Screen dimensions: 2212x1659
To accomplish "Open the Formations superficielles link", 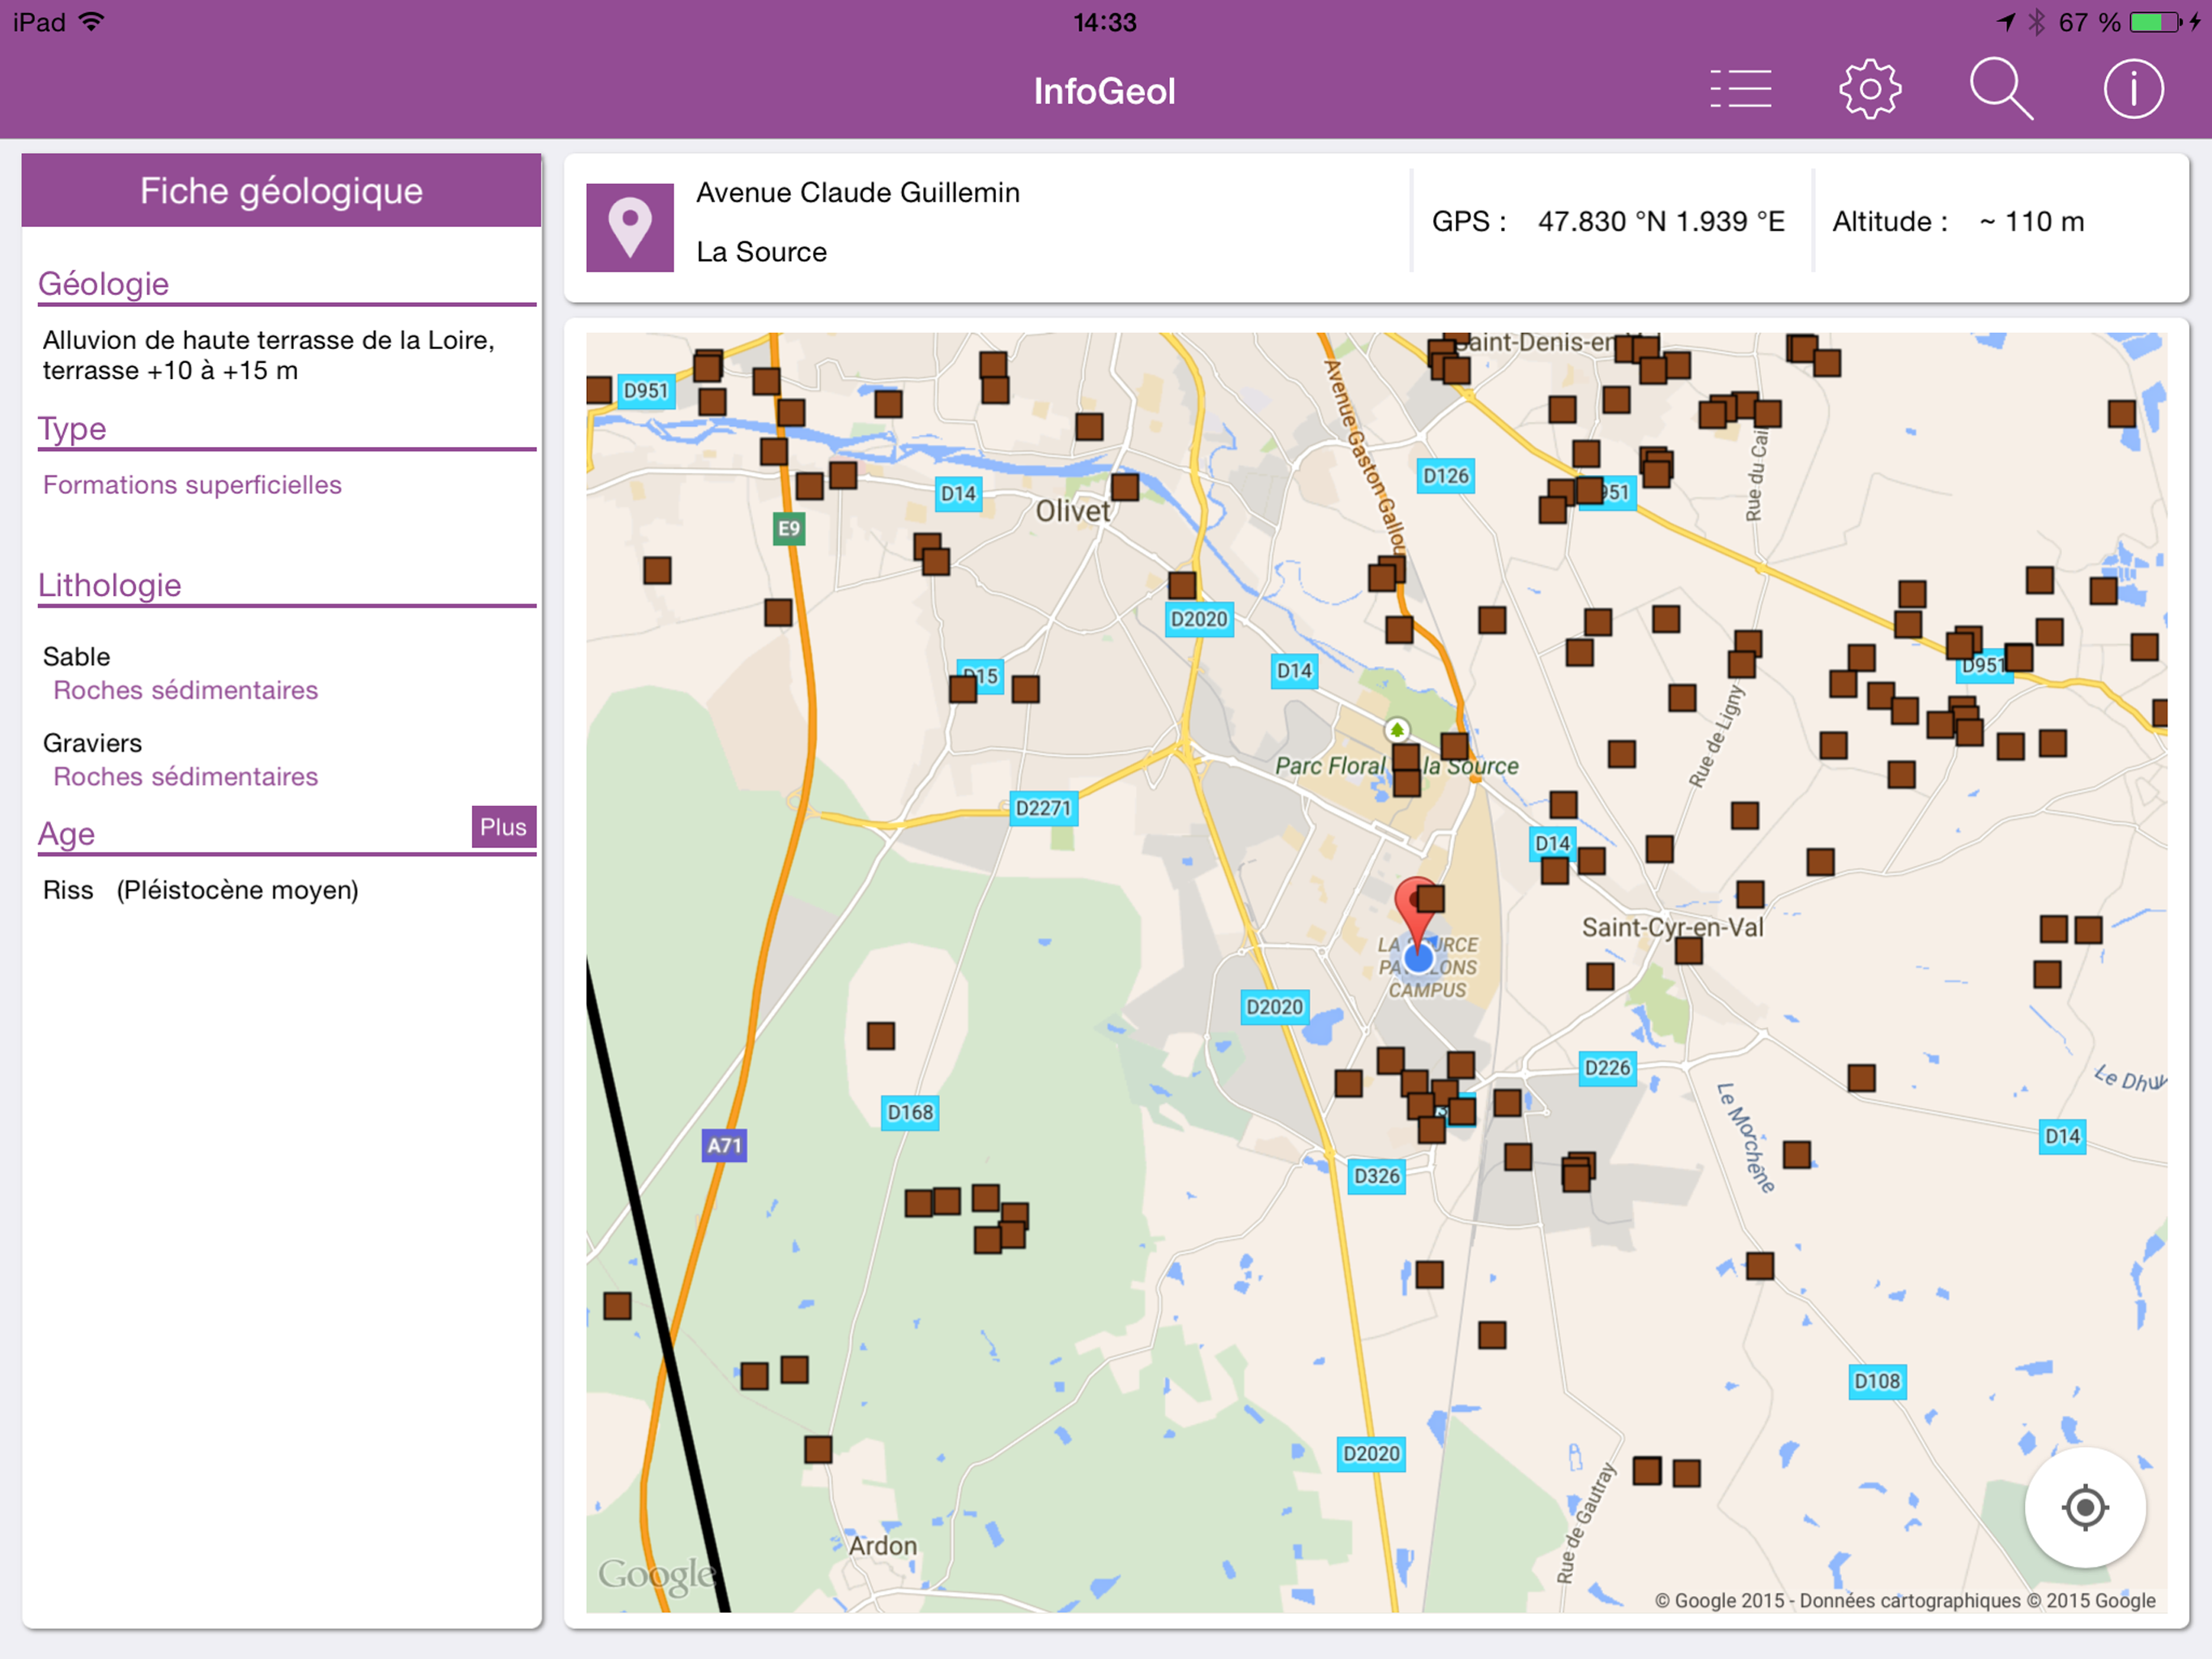I will point(192,485).
